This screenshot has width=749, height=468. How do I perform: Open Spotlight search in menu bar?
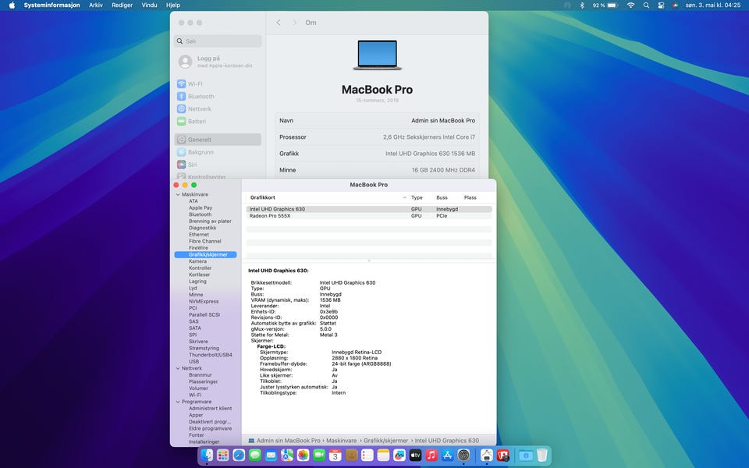[646, 5]
